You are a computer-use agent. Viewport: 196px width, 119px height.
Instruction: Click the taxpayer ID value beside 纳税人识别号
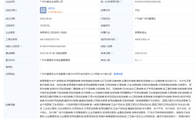(x=53, y=46)
